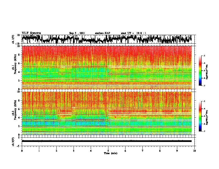Select the date text "Sep. 5, 2021"
Screen dimensions: 219x169
(x=77, y=33)
